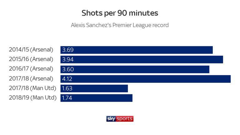This screenshot has width=240, height=135.
Task: Click the 2015/16 (Arsenal) label
Action: coord(31,59)
